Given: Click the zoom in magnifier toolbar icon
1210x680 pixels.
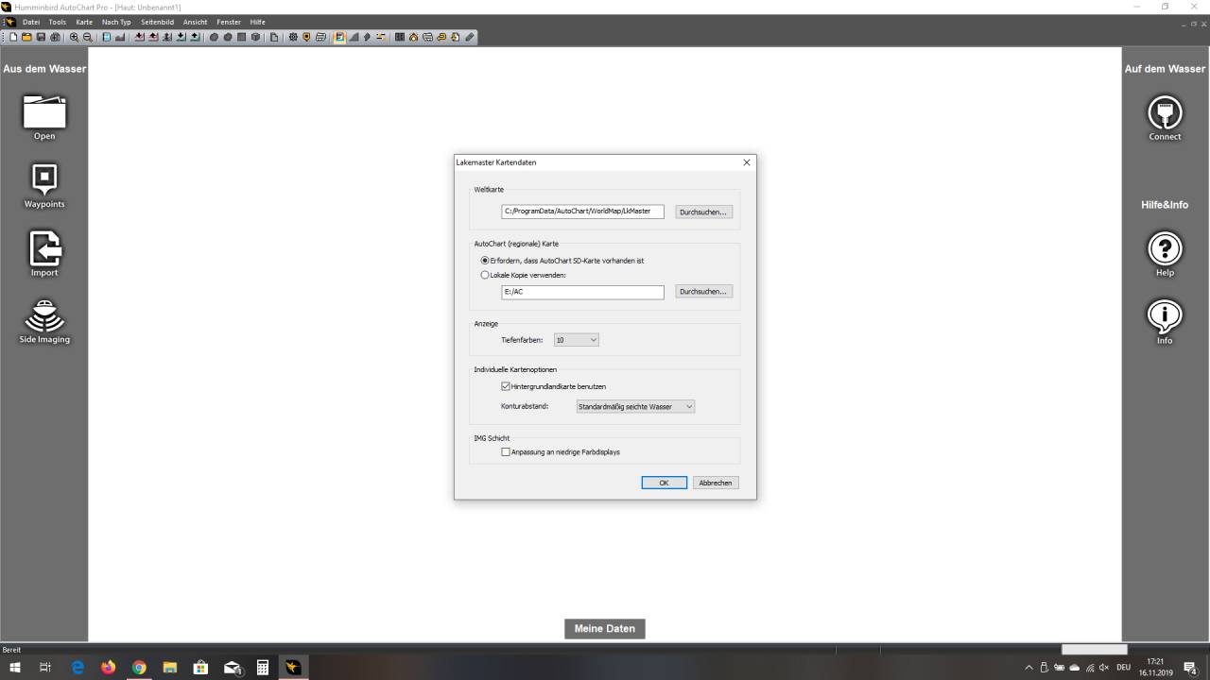Looking at the screenshot, I should 75,38.
